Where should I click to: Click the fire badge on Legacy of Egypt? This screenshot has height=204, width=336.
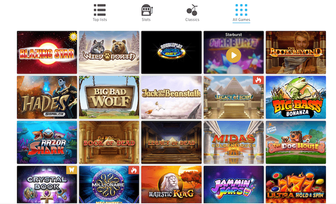tap(258, 80)
